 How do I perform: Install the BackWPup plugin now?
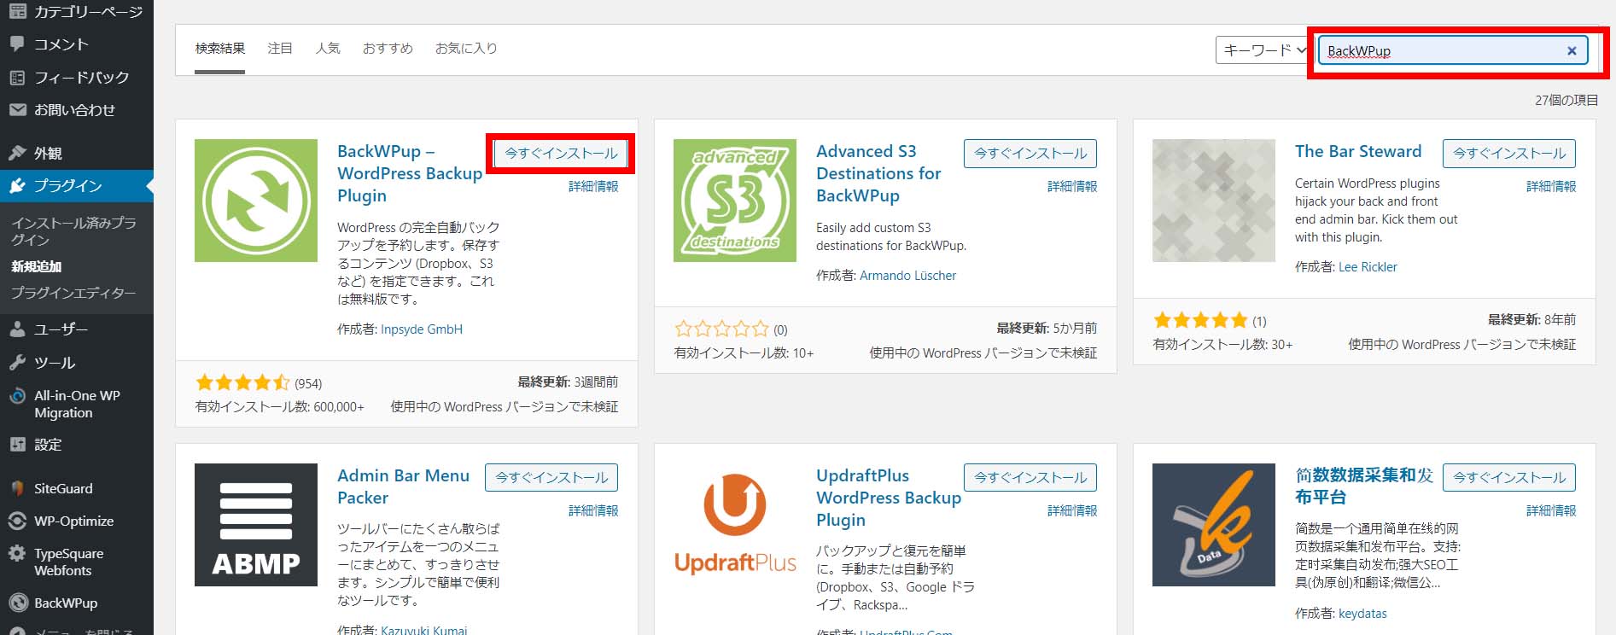561,154
